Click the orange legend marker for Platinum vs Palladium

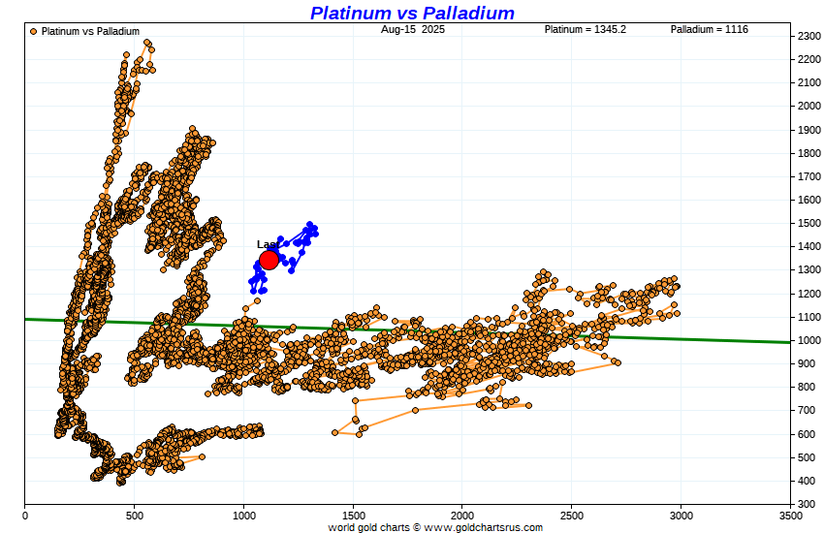point(34,32)
